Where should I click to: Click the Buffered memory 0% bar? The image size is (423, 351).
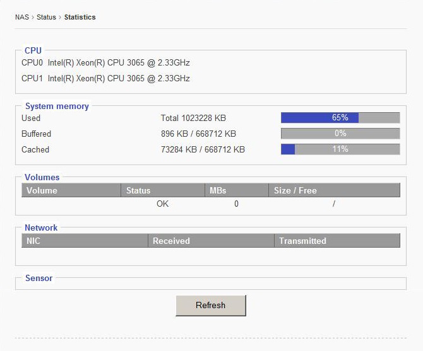coord(340,134)
